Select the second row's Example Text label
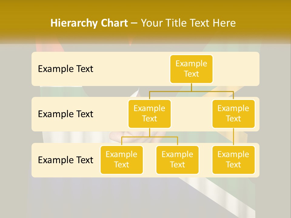The image size is (291, 218). (x=65, y=114)
